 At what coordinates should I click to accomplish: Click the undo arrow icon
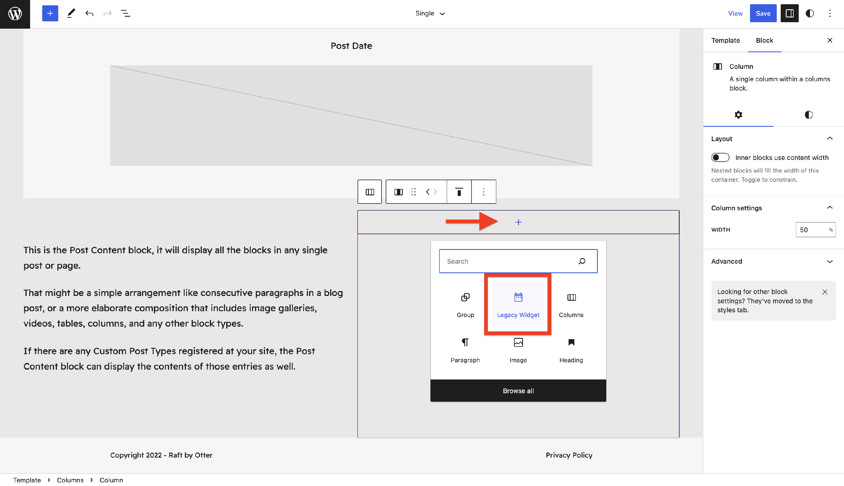tap(89, 13)
